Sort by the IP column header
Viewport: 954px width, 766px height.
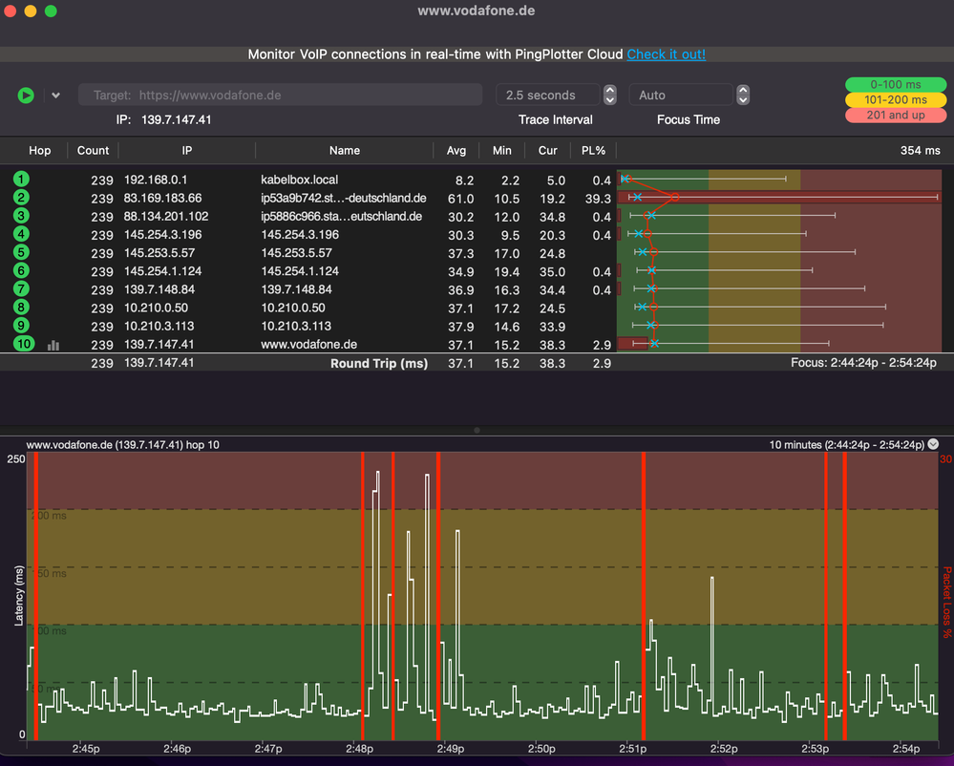tap(187, 150)
